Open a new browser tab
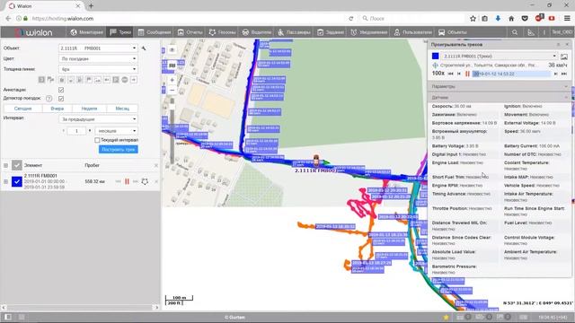The image size is (575, 323). click(x=91, y=6)
